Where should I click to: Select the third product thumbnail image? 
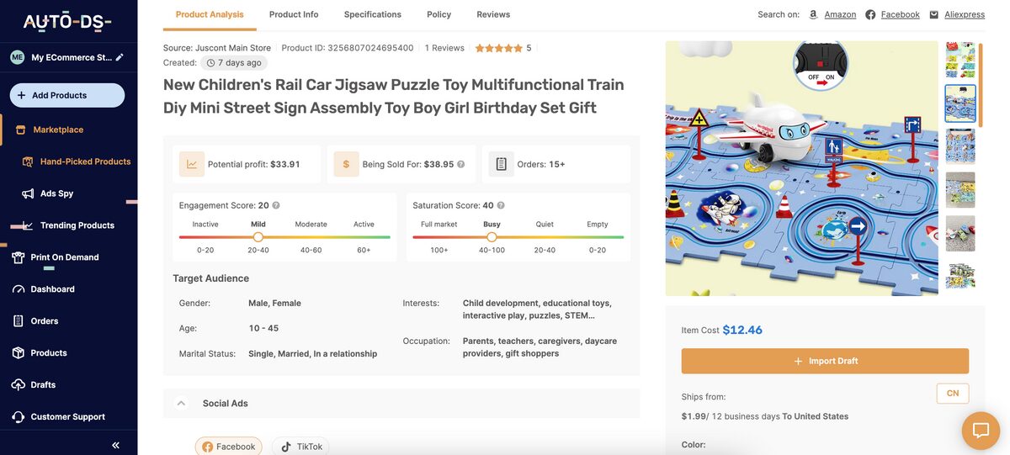(960, 146)
